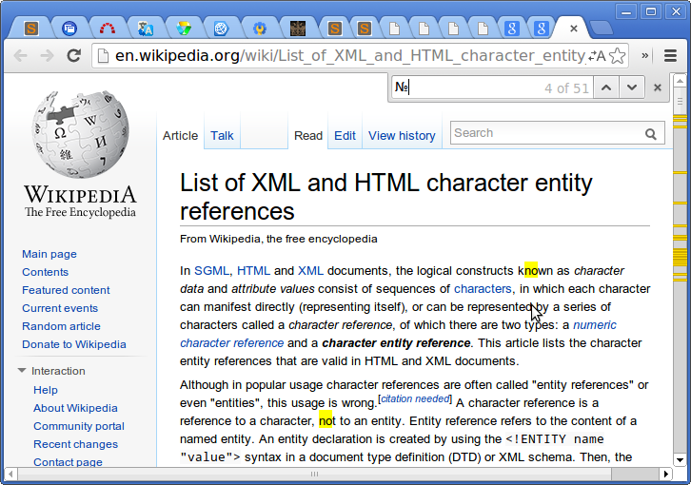The width and height of the screenshot is (691, 485).
Task: Click the vertical scrollbar up arrow
Action: coord(680,81)
